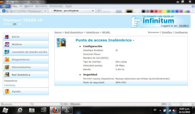
Task: Click the muted volume tray icon
Action: [174, 110]
